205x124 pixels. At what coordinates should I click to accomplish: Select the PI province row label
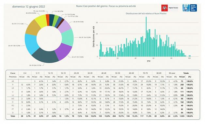click(x=13, y=102)
